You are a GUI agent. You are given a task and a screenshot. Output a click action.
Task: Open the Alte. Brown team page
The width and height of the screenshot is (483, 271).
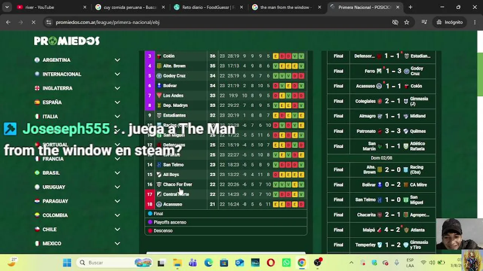[174, 66]
